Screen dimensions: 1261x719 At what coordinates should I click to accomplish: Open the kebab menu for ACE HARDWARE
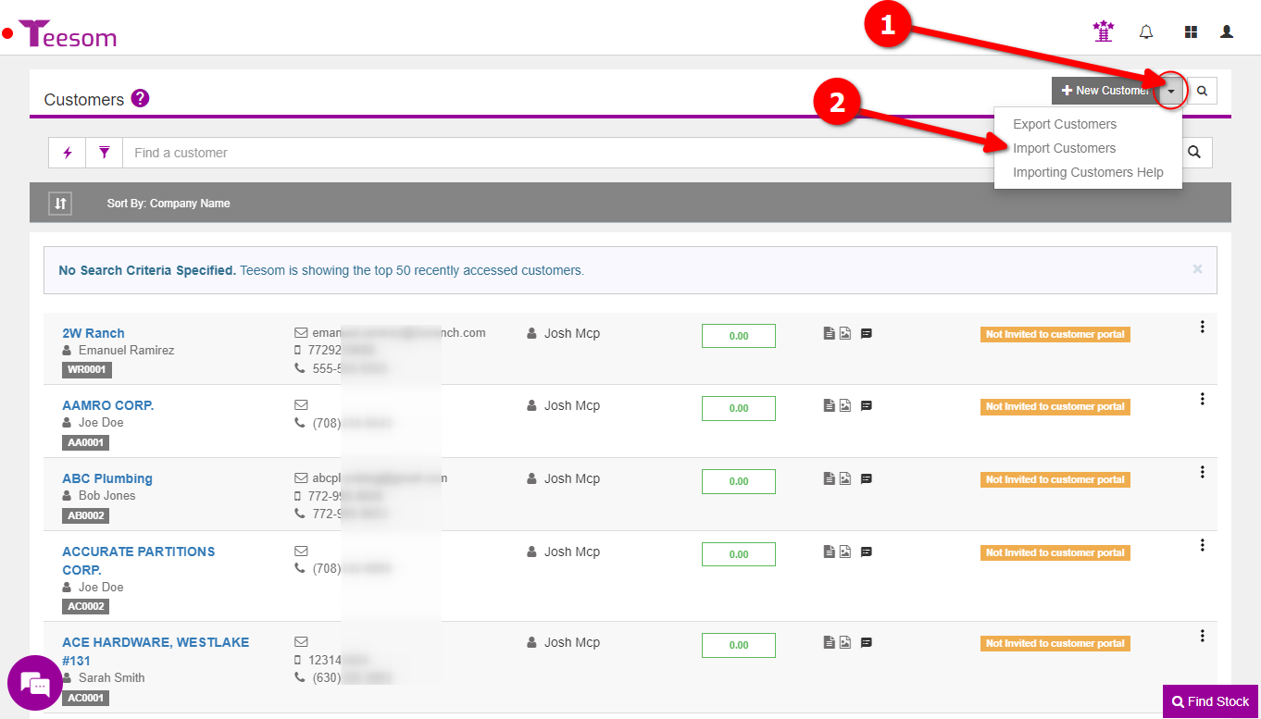(x=1202, y=636)
